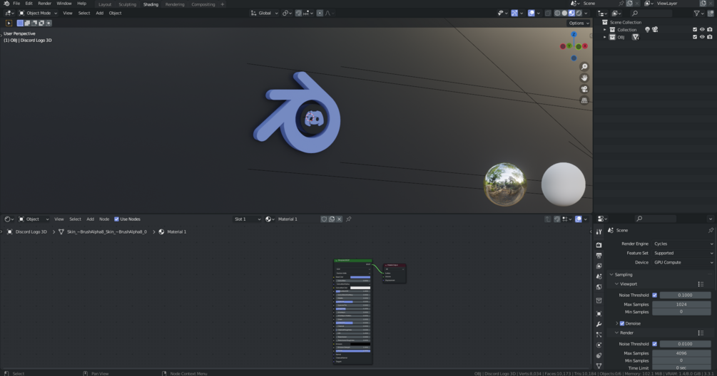The image size is (717, 376).
Task: Select material preview shading mode
Action: [571, 14]
